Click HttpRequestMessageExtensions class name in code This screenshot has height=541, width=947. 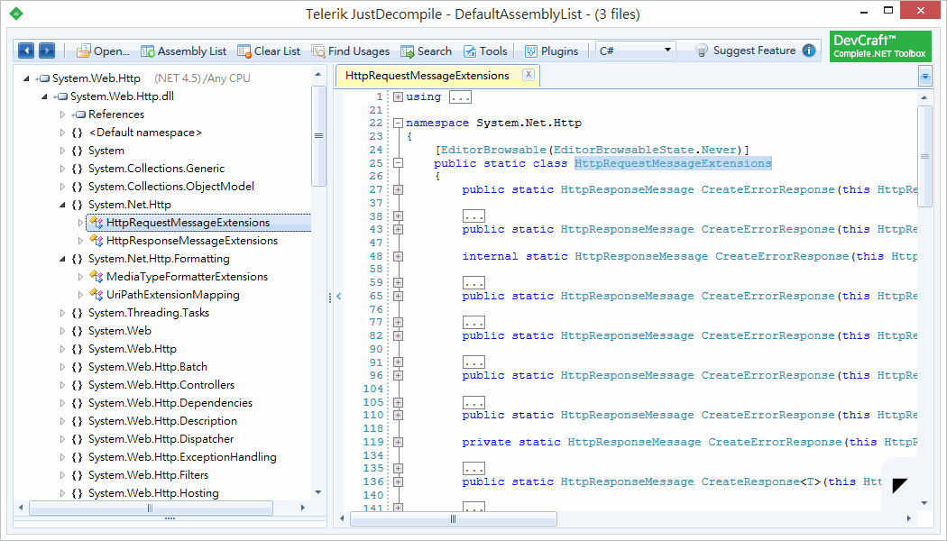[673, 163]
